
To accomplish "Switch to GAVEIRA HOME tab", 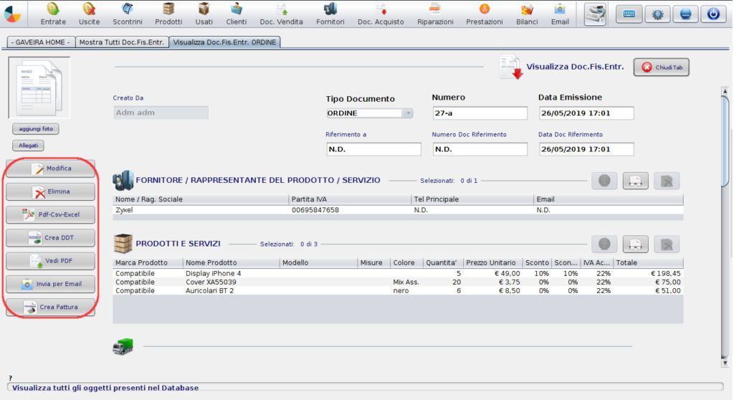I will point(40,42).
